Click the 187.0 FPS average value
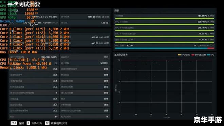This screenshot has height=126, width=224. click(202, 16)
